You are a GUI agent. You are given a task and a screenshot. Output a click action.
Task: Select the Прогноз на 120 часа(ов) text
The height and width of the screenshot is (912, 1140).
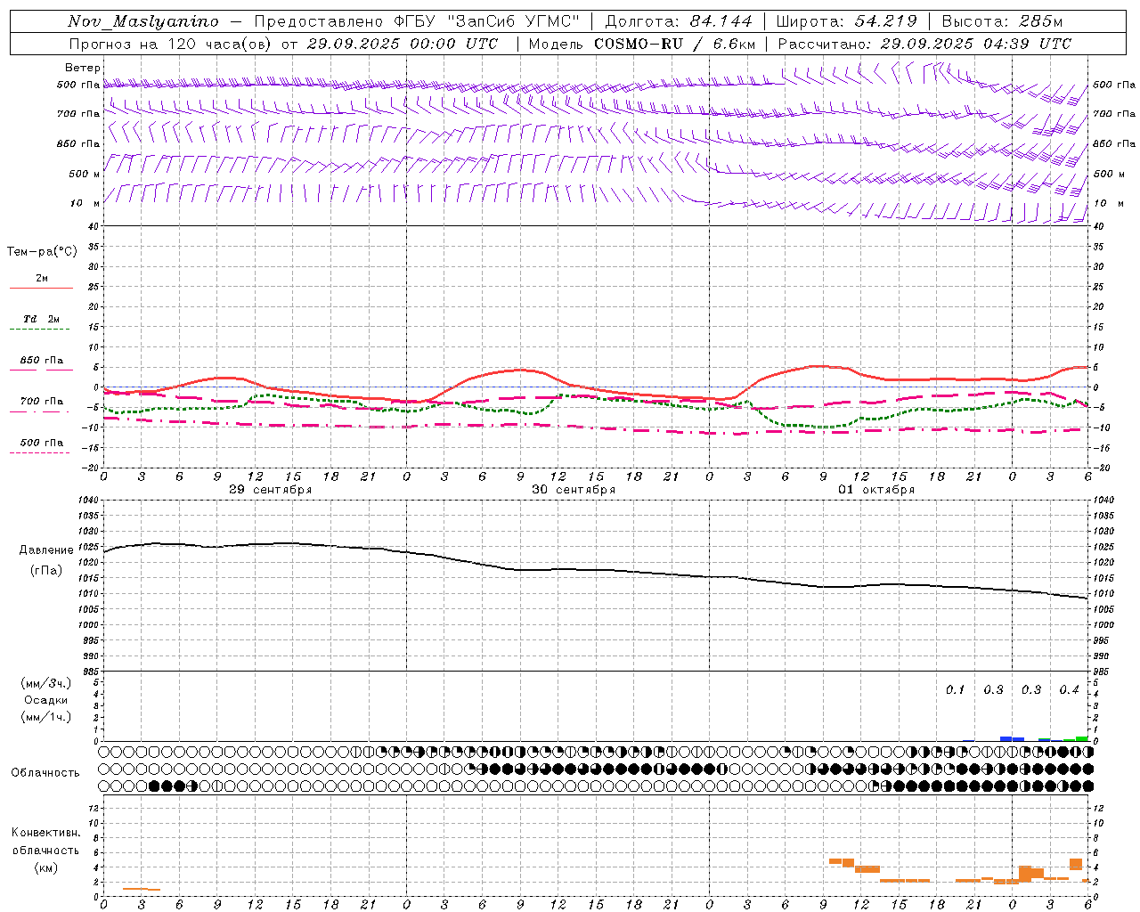[x=171, y=44]
